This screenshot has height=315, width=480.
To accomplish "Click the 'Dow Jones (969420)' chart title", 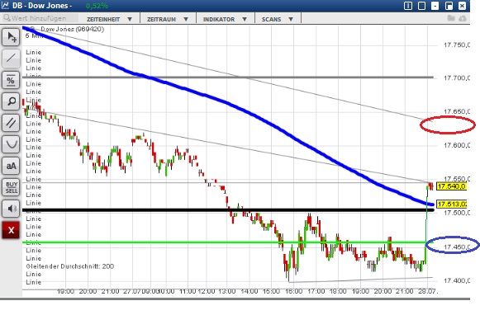I will 72,29.
